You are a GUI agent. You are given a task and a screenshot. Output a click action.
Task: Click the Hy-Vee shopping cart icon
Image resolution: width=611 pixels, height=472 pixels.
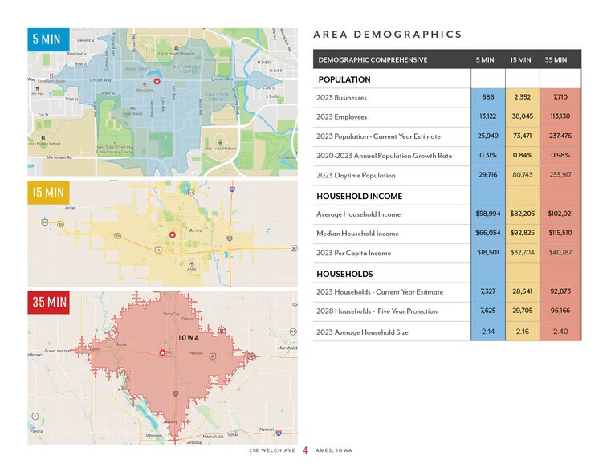[32, 87]
